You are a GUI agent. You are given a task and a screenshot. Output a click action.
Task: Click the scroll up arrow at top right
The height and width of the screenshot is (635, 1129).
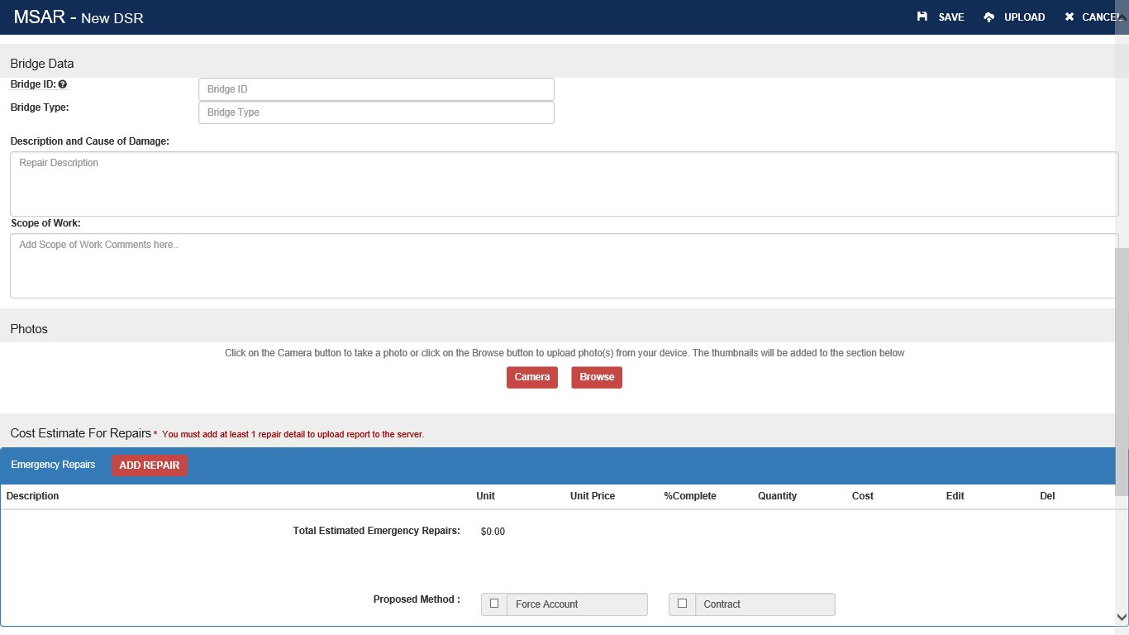coord(1122,17)
